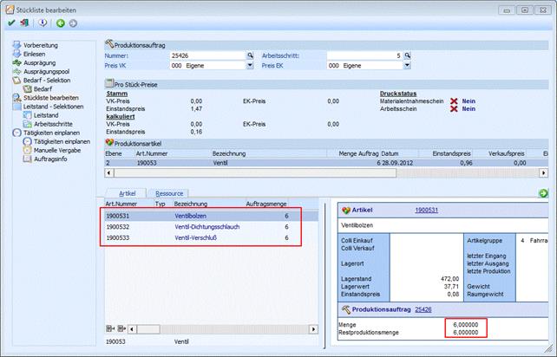Toggle Arbeitsschein red X status
This screenshot has width=557, height=357.
[452, 109]
